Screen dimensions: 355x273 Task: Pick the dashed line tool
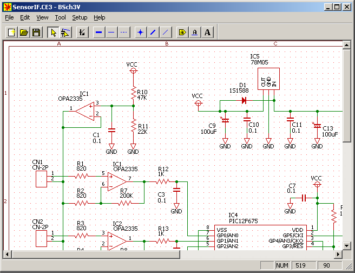click(x=123, y=32)
